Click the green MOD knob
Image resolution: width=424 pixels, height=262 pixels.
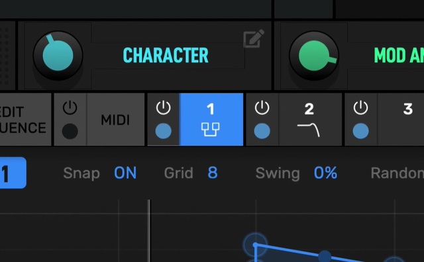pos(314,56)
